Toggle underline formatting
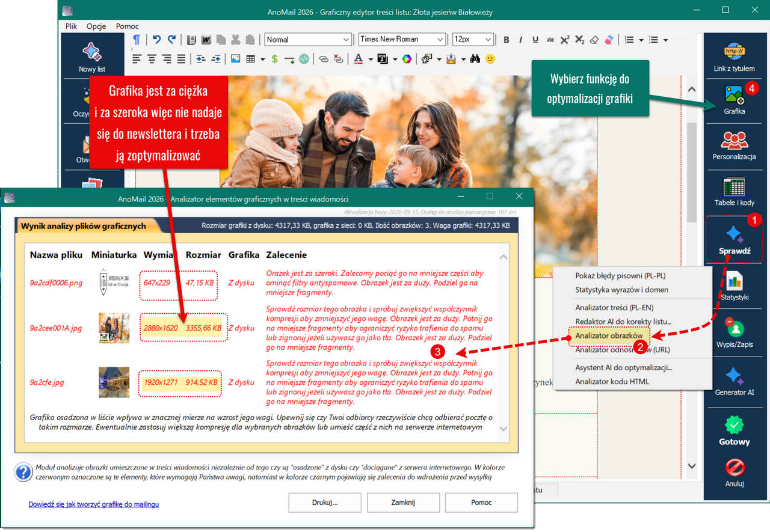770x532 pixels. click(x=535, y=40)
